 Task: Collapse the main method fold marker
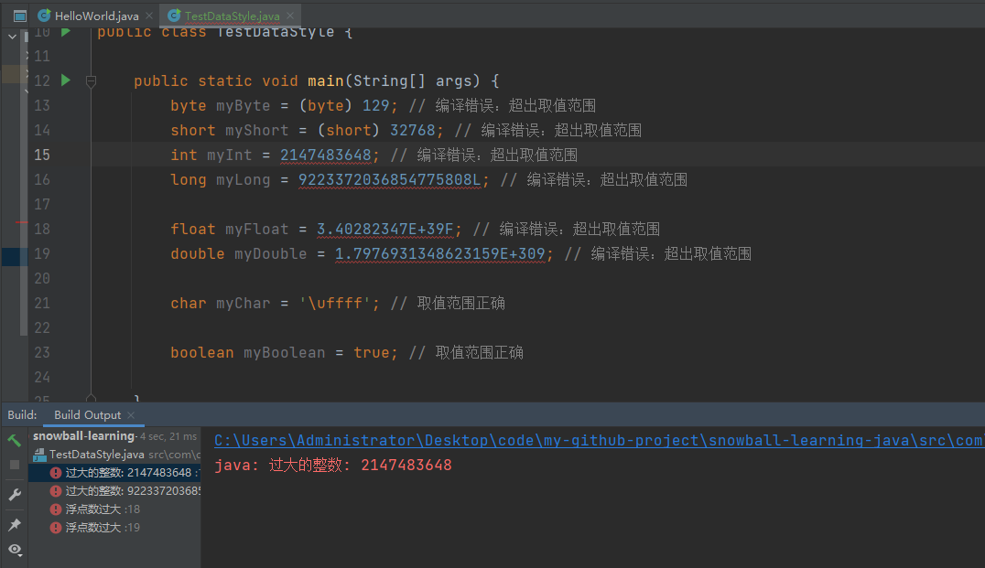coord(91,81)
